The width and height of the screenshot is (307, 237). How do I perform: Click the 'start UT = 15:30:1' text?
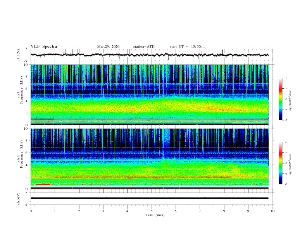[x=187, y=46]
